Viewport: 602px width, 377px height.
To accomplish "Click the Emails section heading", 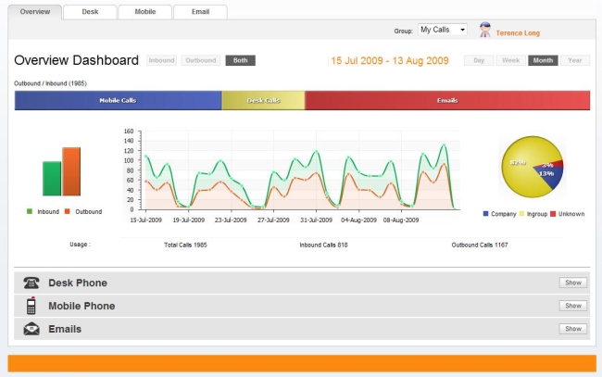I will pos(65,329).
